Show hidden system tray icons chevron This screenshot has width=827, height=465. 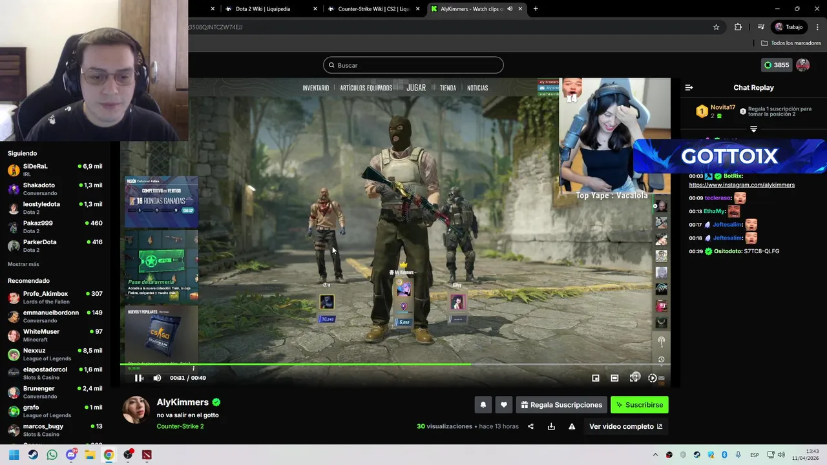pos(655,455)
